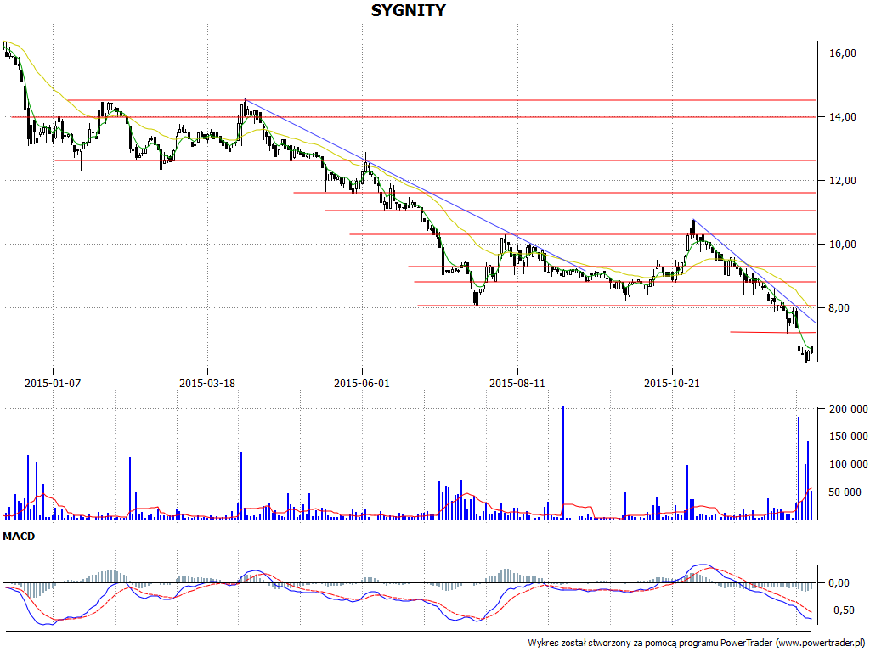The image size is (870, 652).
Task: Click the 150 000 volume axis label
Action: 848,436
